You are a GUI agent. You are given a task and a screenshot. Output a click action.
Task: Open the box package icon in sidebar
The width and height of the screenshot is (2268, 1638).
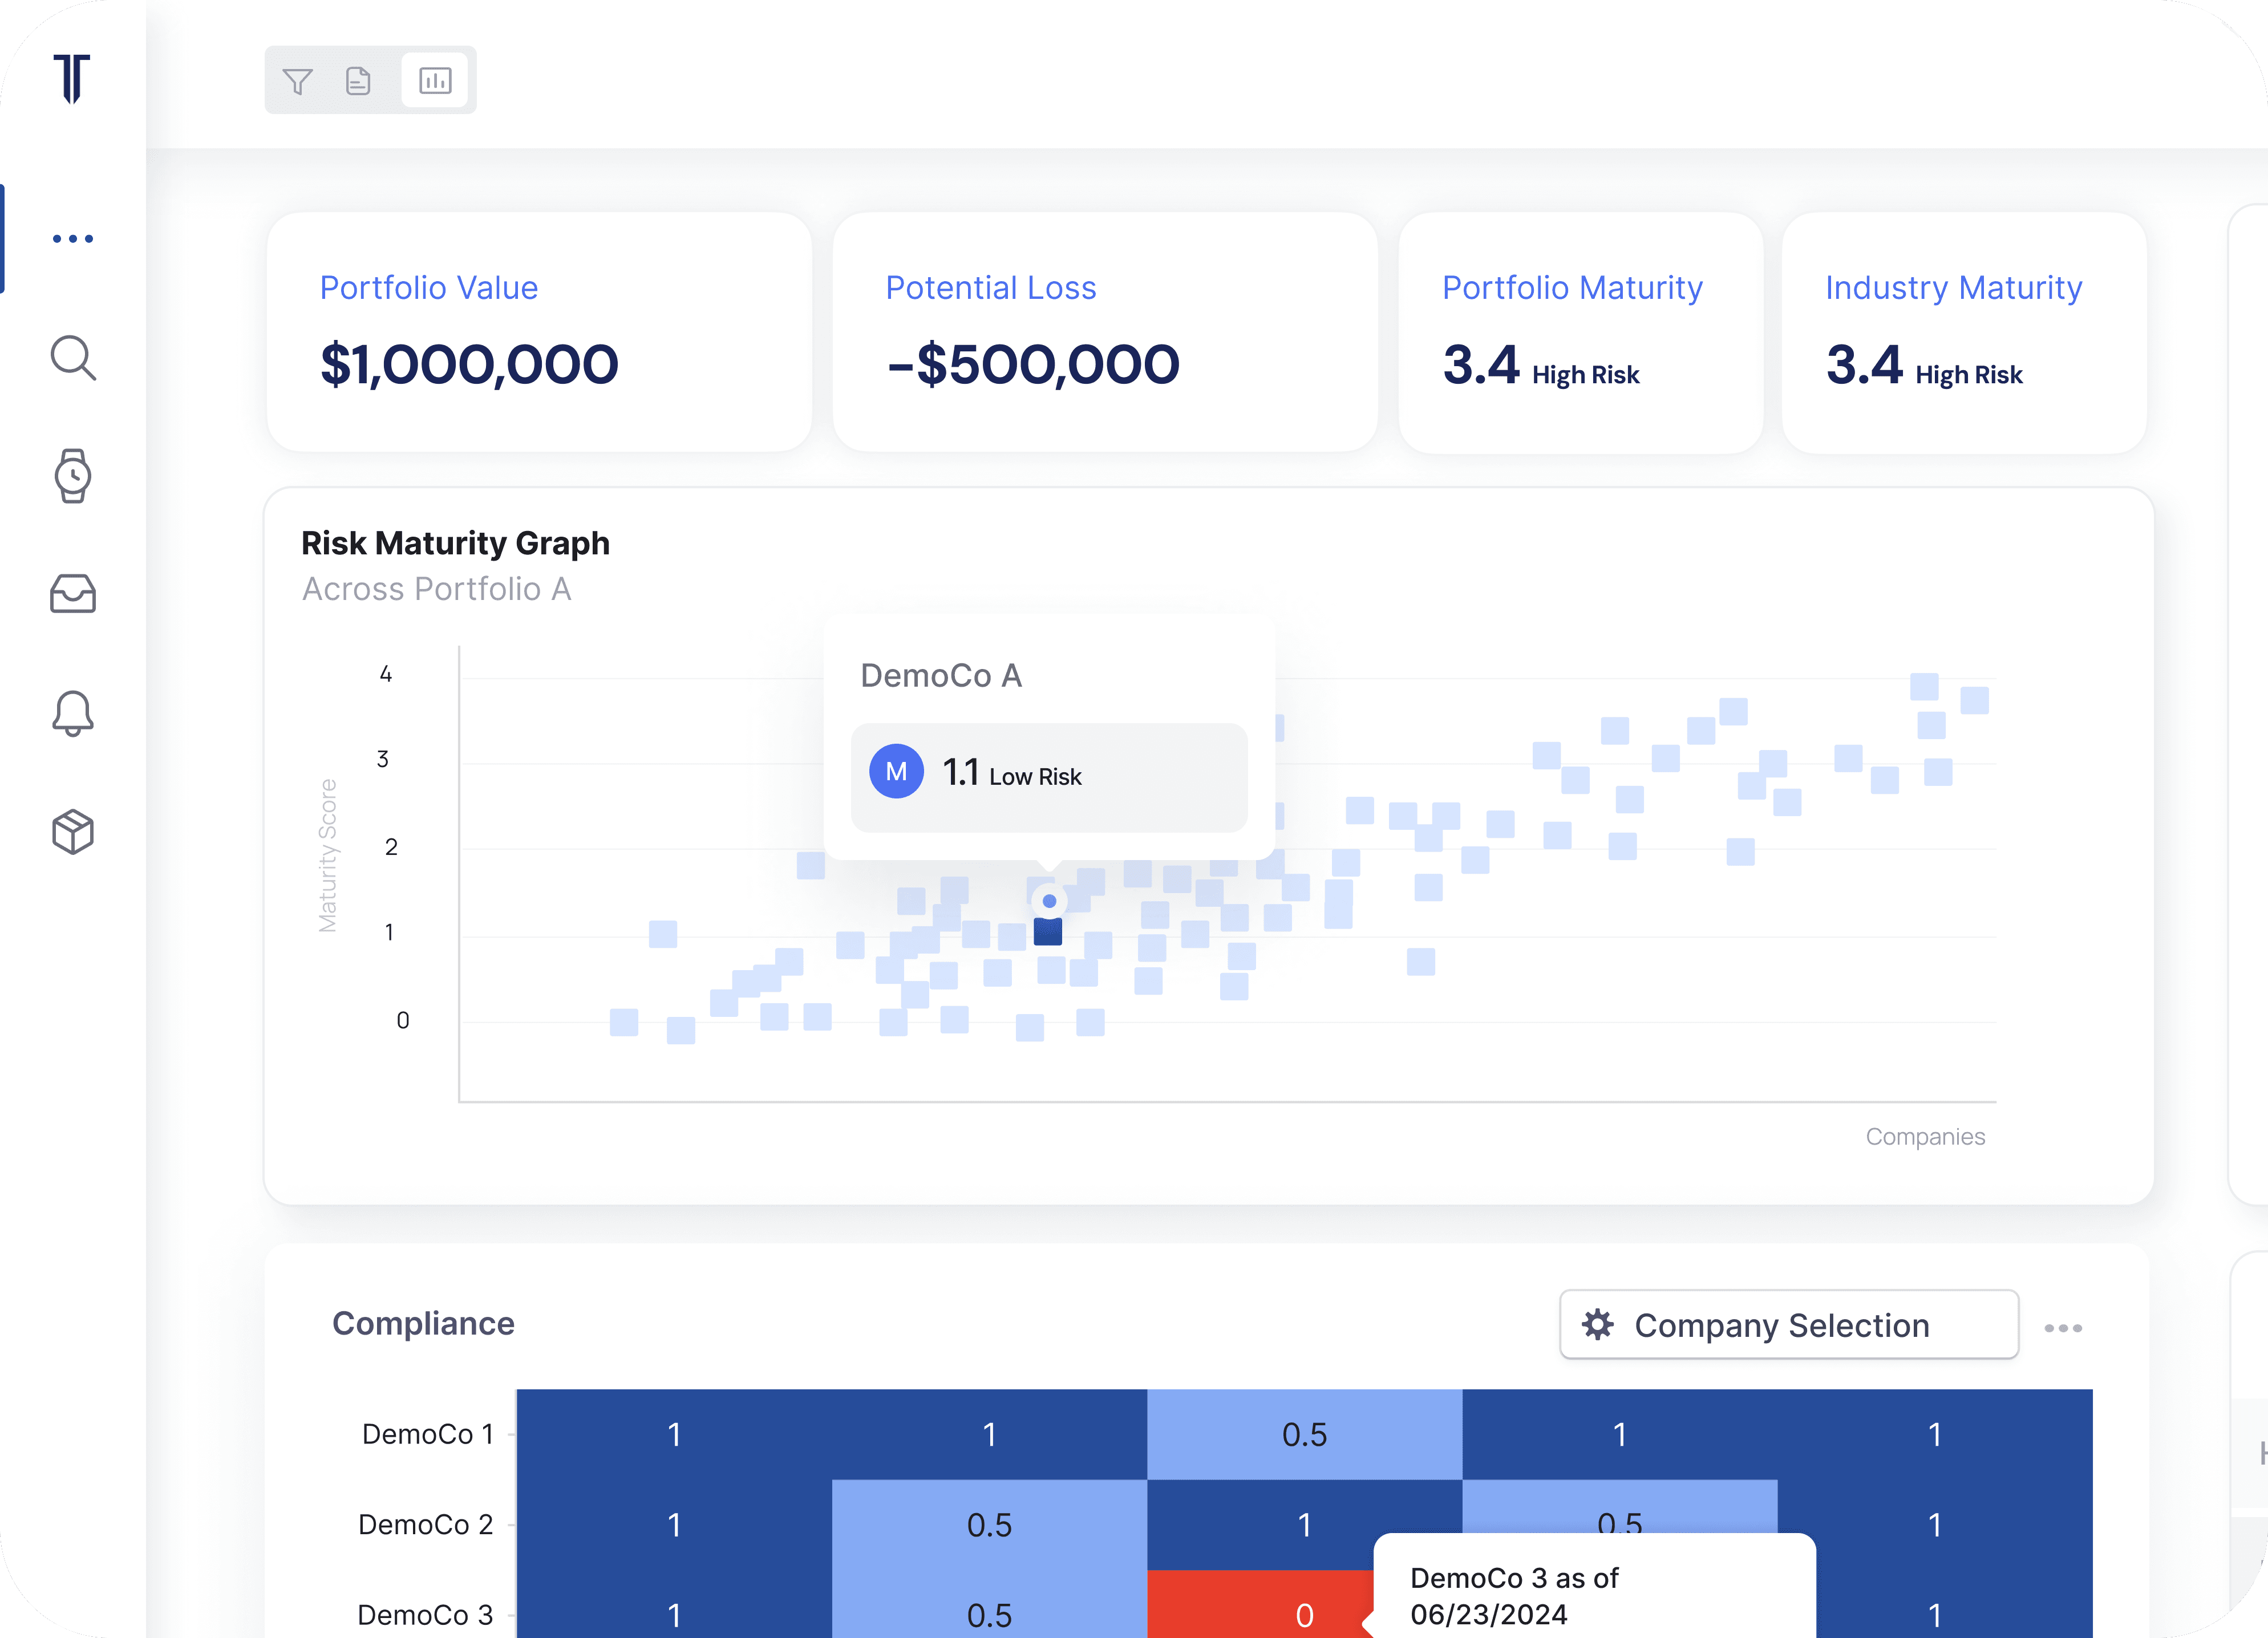[73, 832]
